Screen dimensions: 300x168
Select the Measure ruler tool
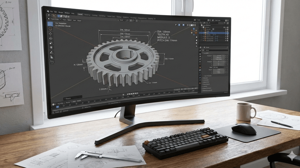(x=52, y=57)
